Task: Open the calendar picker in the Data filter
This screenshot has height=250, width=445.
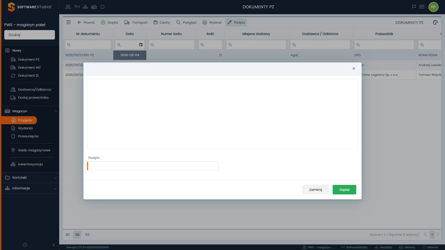Action: pos(141,45)
